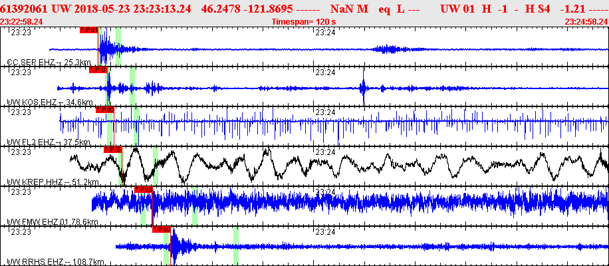Click the 23:24 tick label on KREP trace
The width and height of the screenshot is (609, 266).
coord(324,152)
